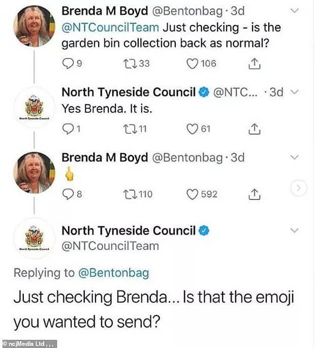Share the "Yes Brenda. It is." tweet
315x348 pixels.
[x=255, y=129]
